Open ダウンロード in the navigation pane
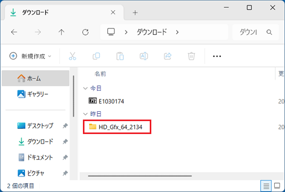This screenshot has height=192, width=285. [x=35, y=141]
